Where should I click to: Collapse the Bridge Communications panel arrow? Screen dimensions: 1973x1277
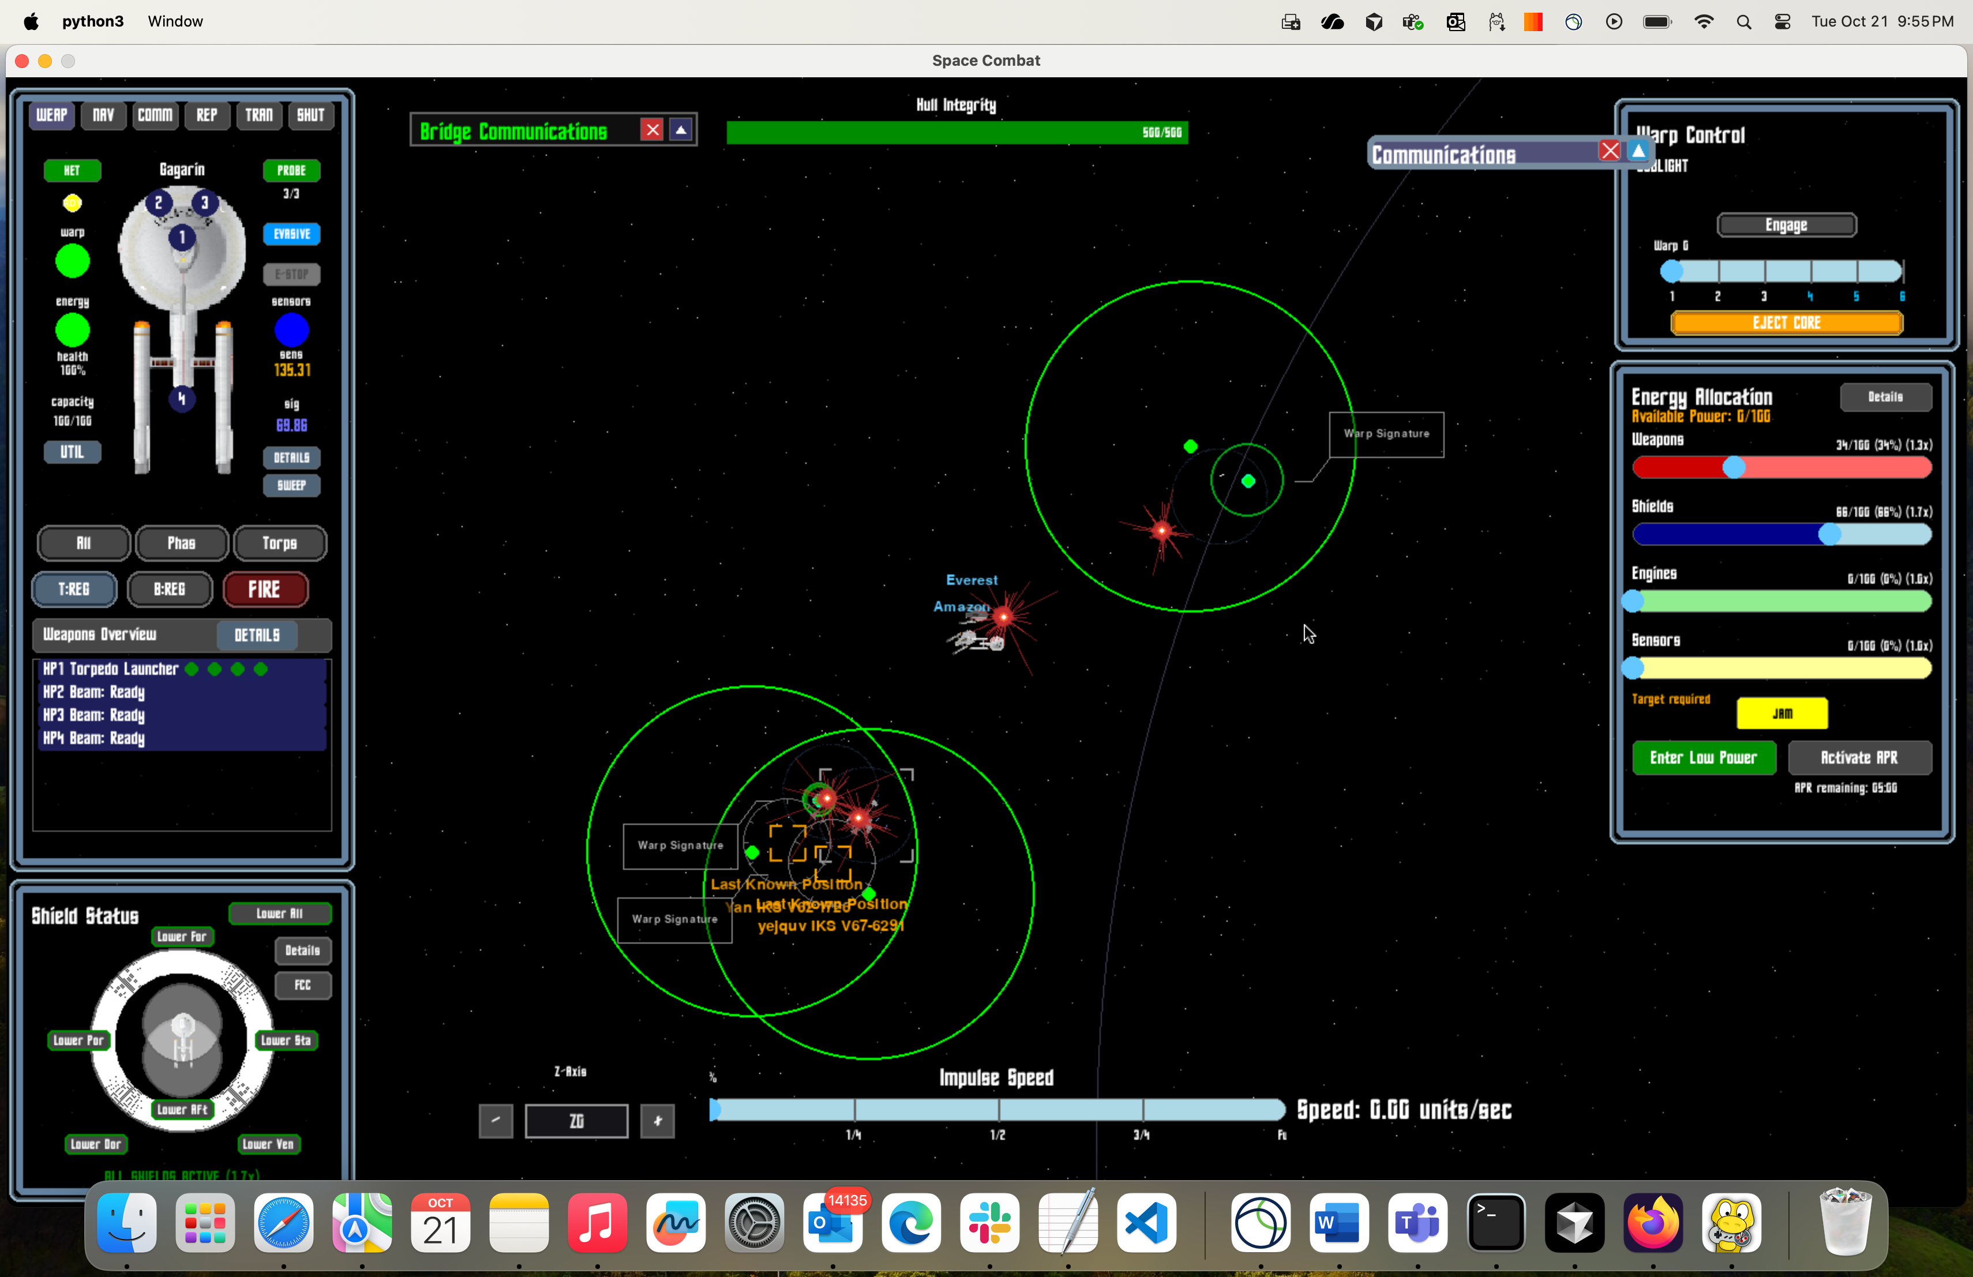(x=681, y=130)
